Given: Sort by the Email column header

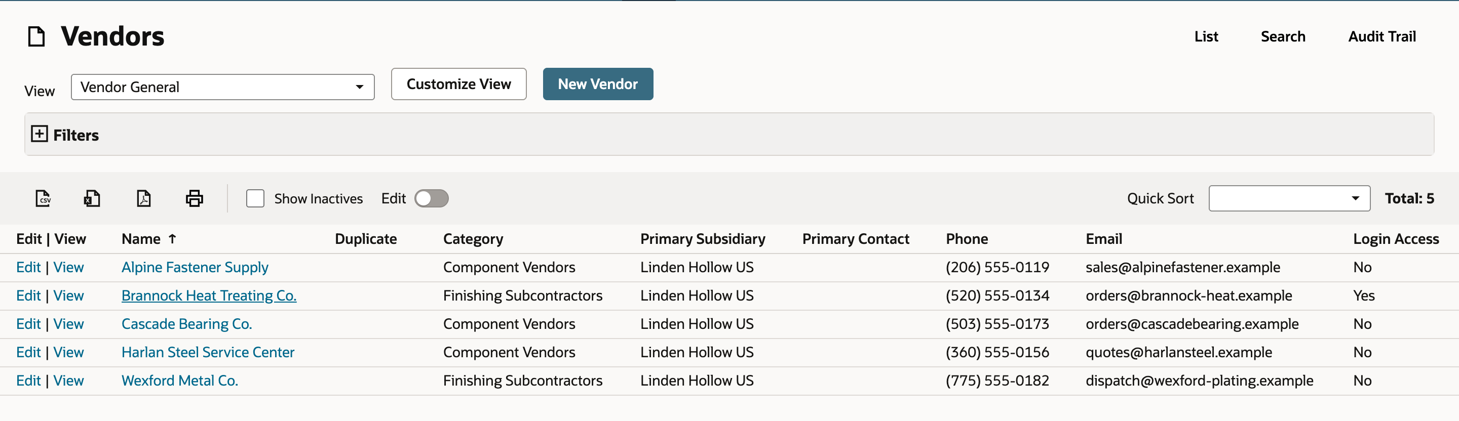Looking at the screenshot, I should (x=1103, y=239).
